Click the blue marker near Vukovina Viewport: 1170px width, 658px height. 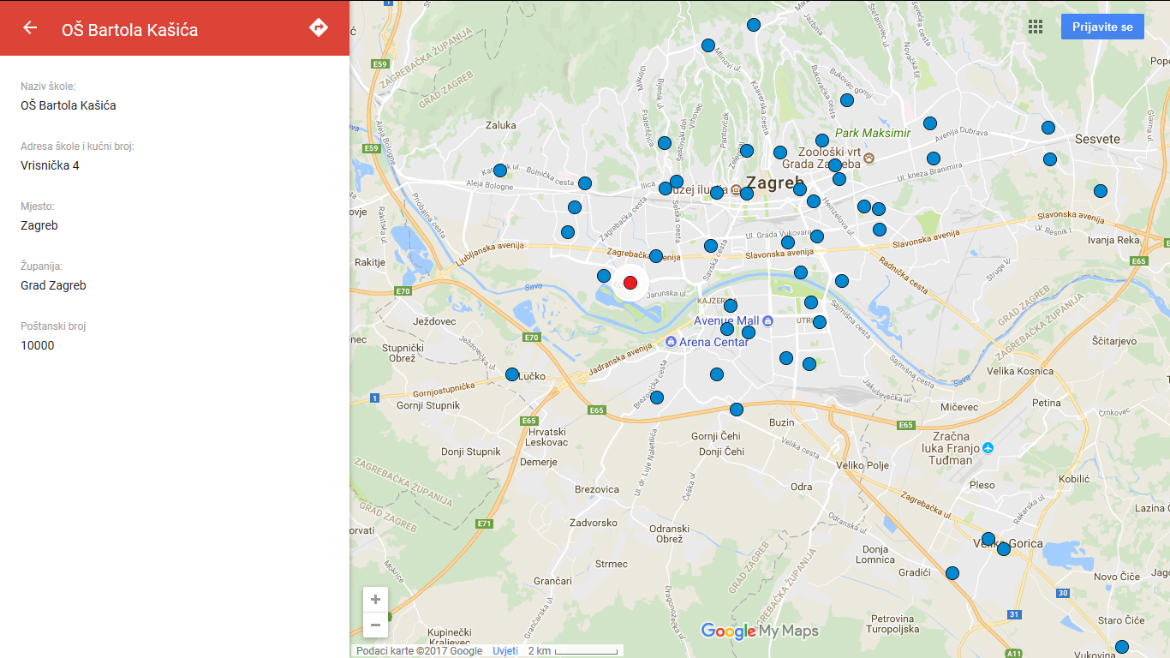(x=1122, y=647)
